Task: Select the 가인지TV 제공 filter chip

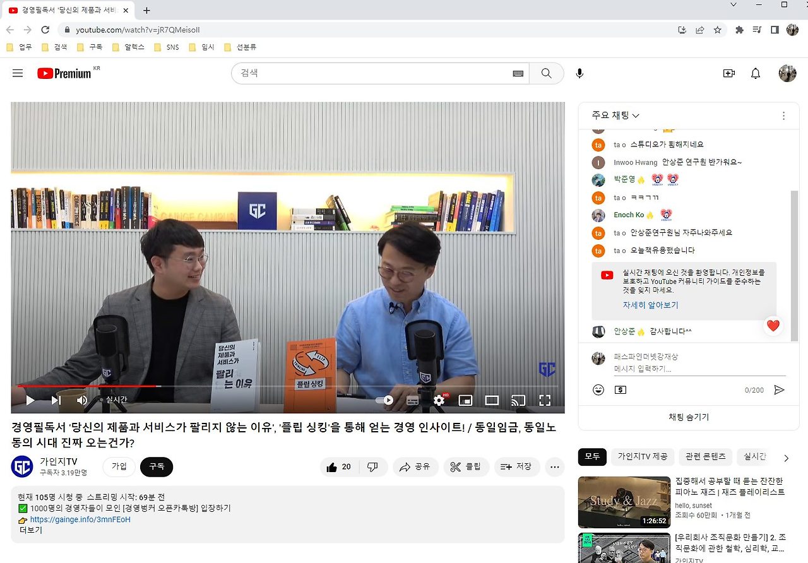Action: tap(643, 456)
